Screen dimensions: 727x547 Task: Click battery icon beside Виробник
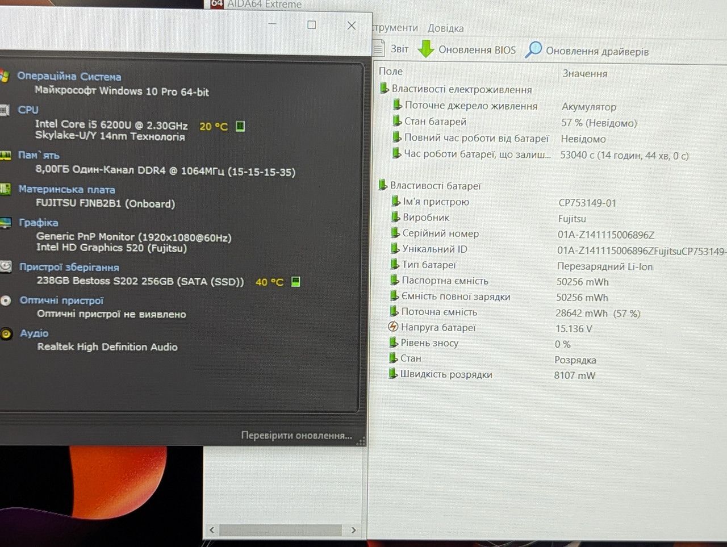click(396, 217)
